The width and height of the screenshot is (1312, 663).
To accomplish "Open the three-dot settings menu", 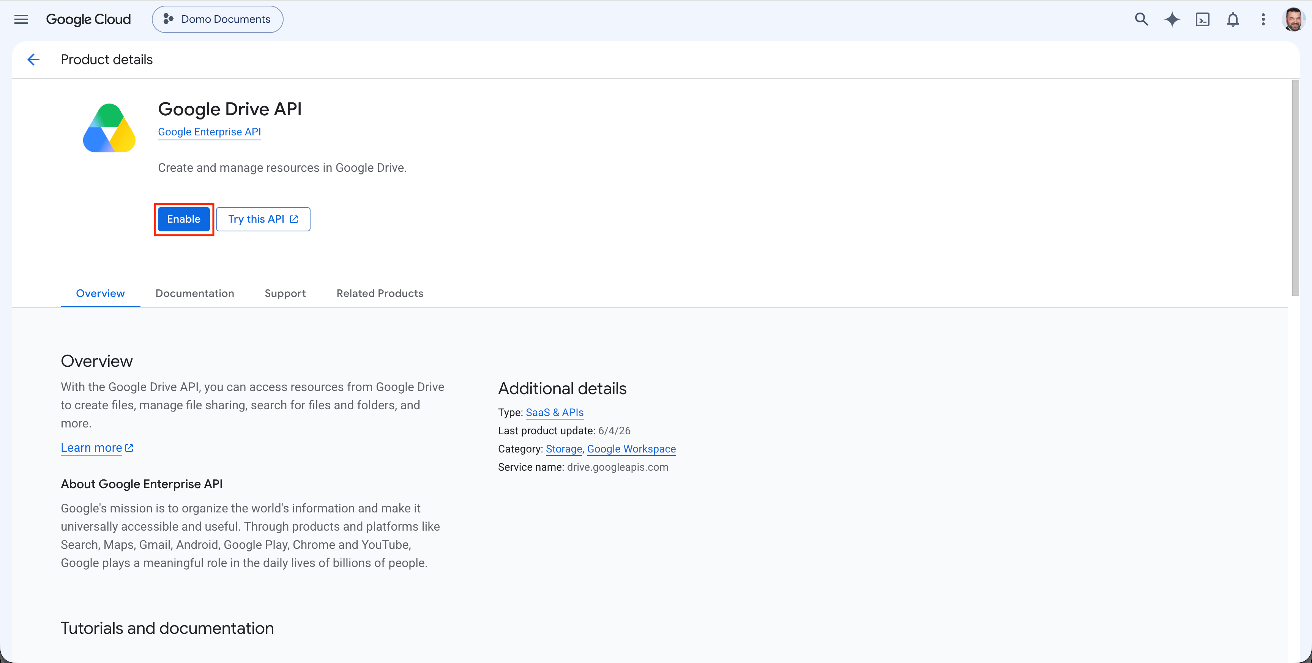I will click(x=1263, y=19).
